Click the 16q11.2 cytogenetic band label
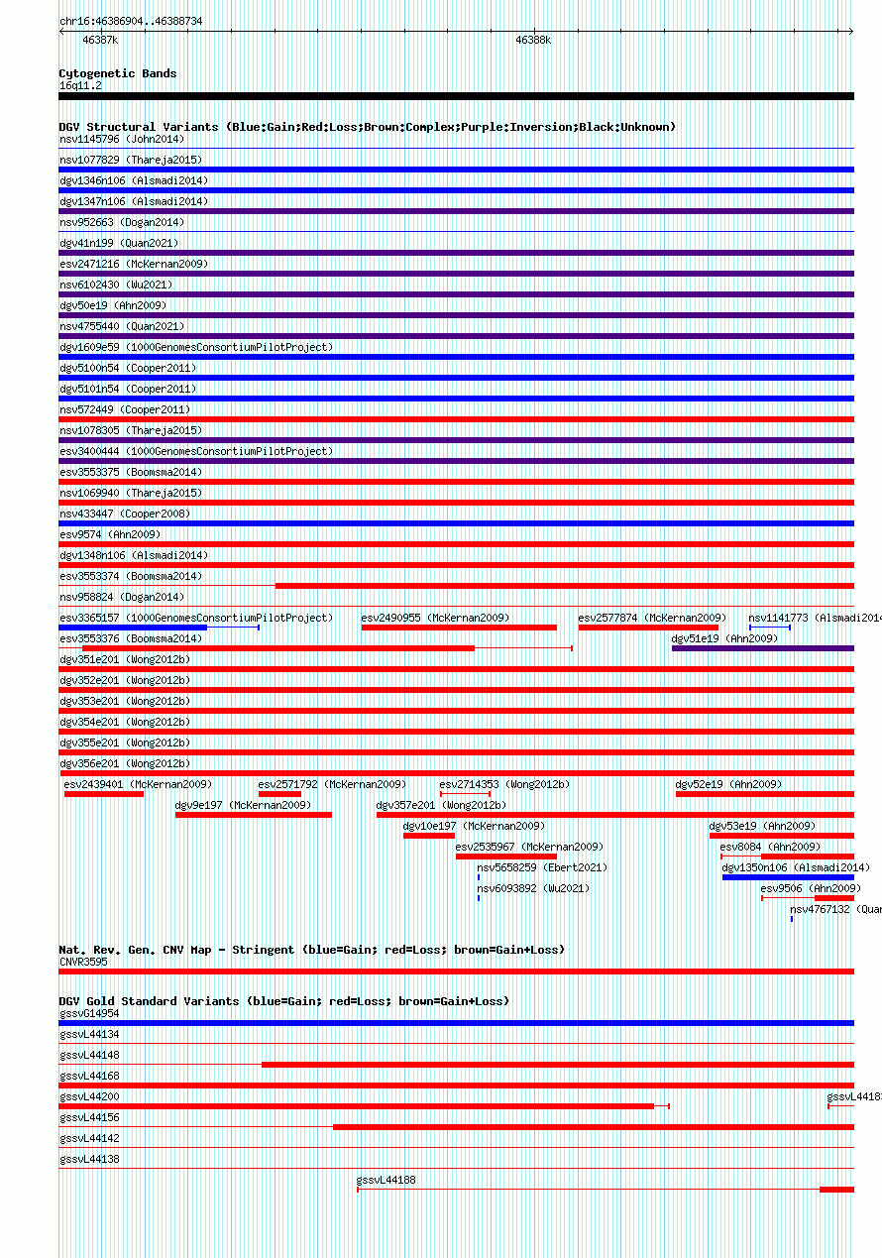 [80, 85]
